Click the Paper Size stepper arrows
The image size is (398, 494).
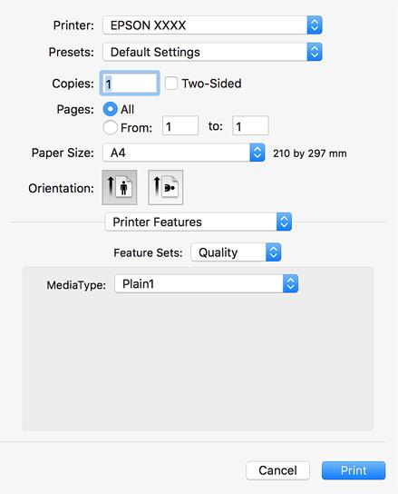click(x=257, y=153)
